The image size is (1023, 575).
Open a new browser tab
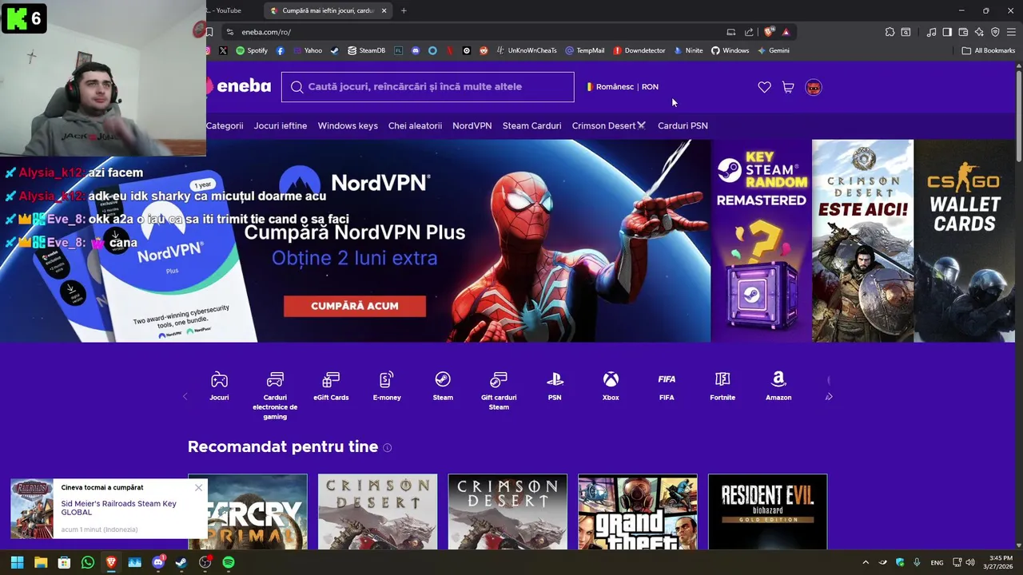(404, 10)
